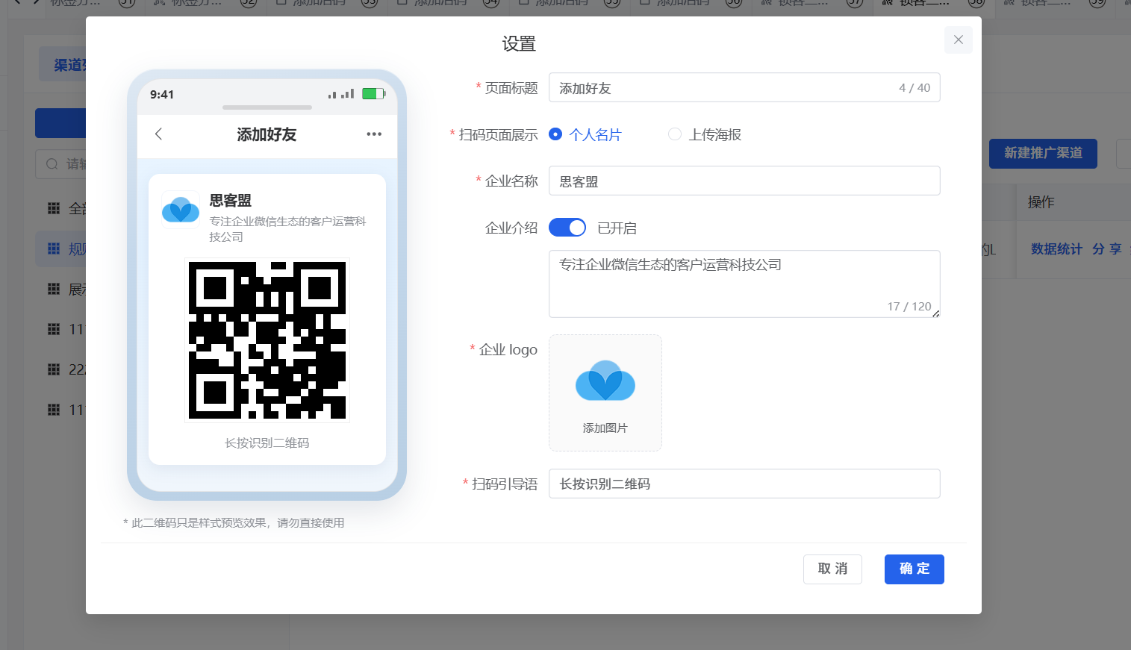Edit the 扫码引导语 input field
This screenshot has height=650, width=1131.
[x=744, y=484]
